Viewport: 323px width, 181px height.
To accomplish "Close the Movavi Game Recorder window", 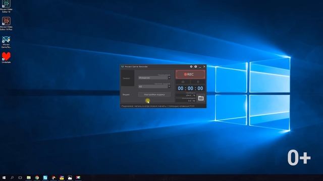I will (204, 66).
